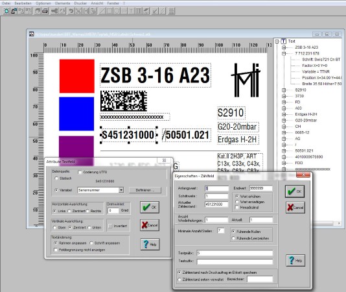
Task: Click the new label document icon
Action: (x=6, y=11)
